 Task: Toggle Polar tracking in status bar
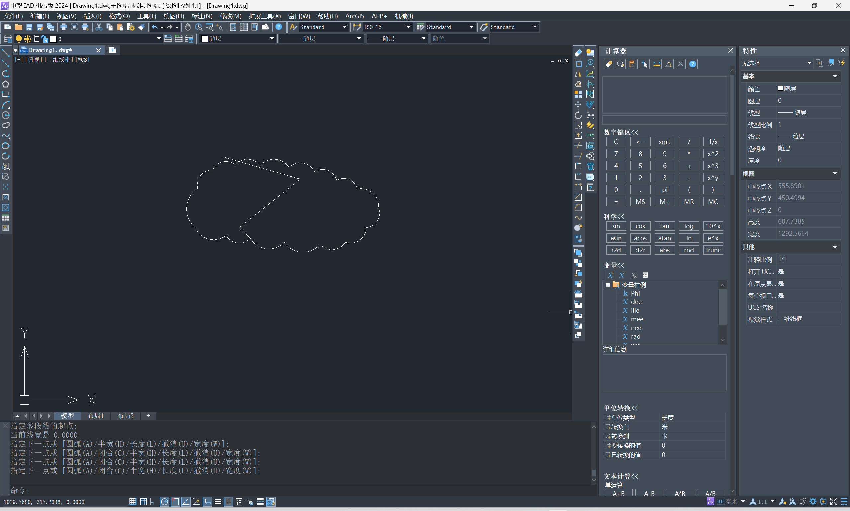165,502
